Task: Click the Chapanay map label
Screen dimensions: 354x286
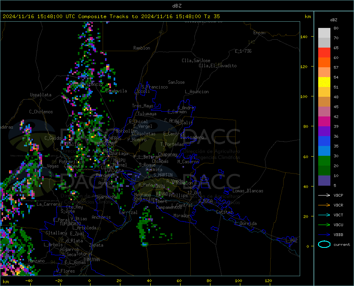Action: (x=168, y=154)
